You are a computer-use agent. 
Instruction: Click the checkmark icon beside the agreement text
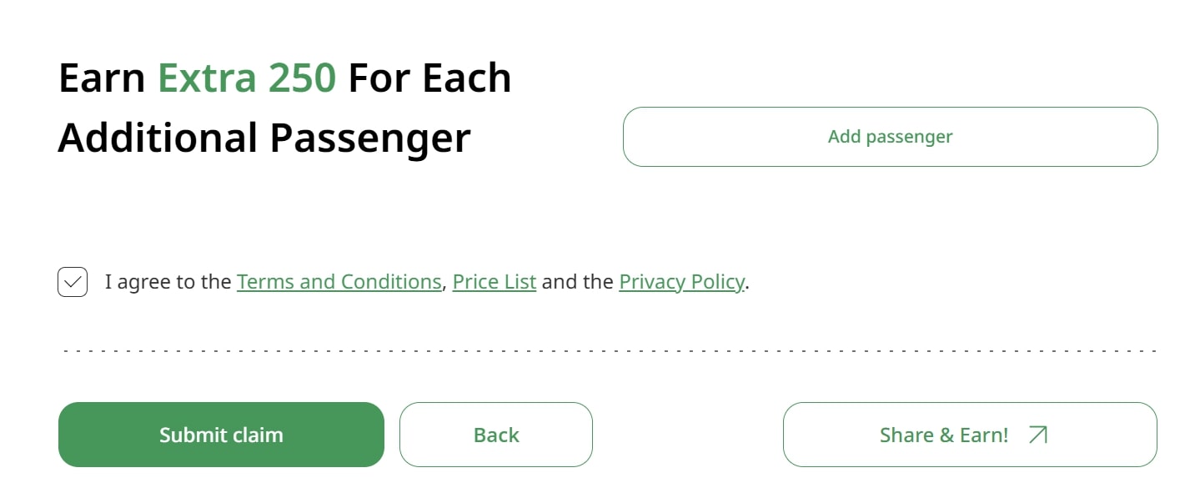pos(73,282)
